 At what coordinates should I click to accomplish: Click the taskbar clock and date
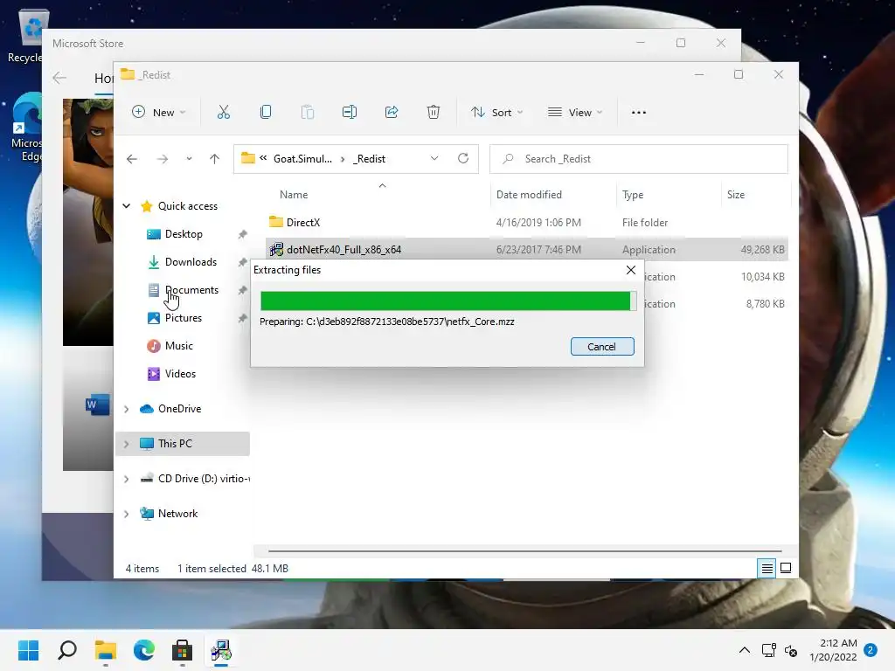coord(833,650)
